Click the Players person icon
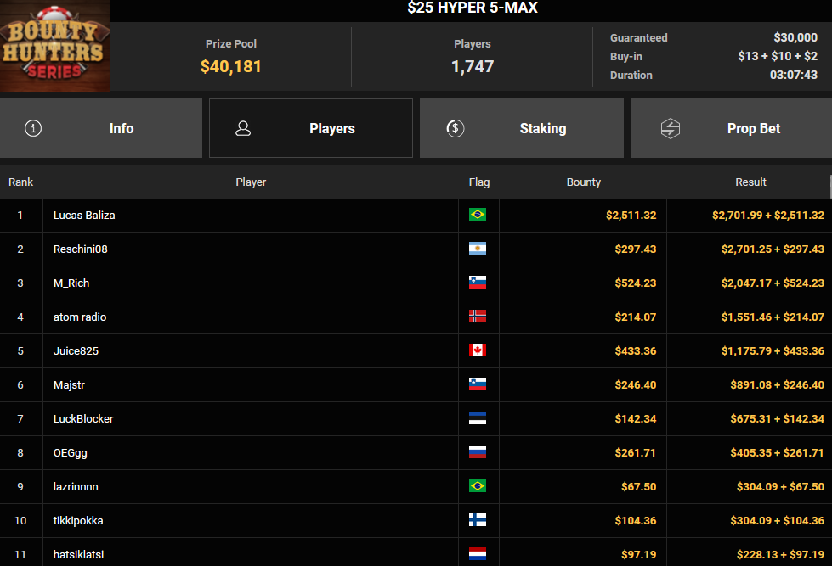This screenshot has width=832, height=566. click(x=243, y=128)
